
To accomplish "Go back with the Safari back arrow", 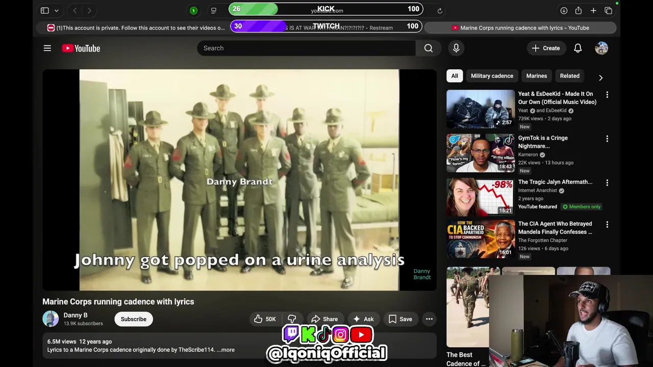I will [x=75, y=10].
